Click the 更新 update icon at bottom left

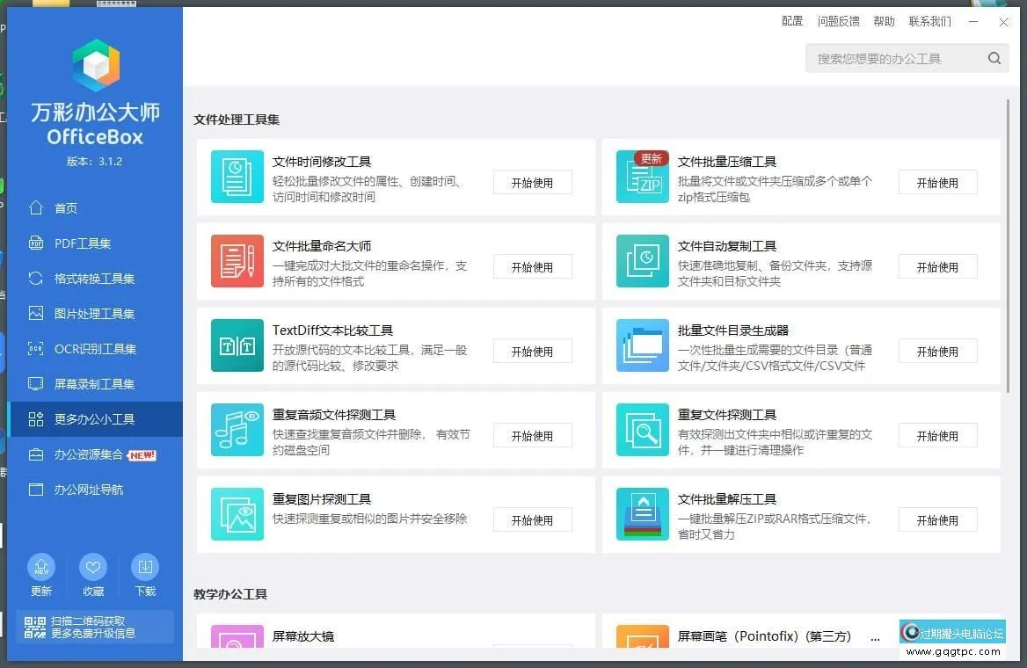[40, 567]
